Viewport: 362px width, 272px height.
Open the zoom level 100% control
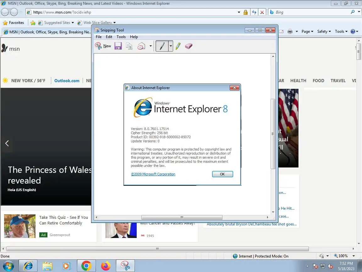[x=341, y=256]
